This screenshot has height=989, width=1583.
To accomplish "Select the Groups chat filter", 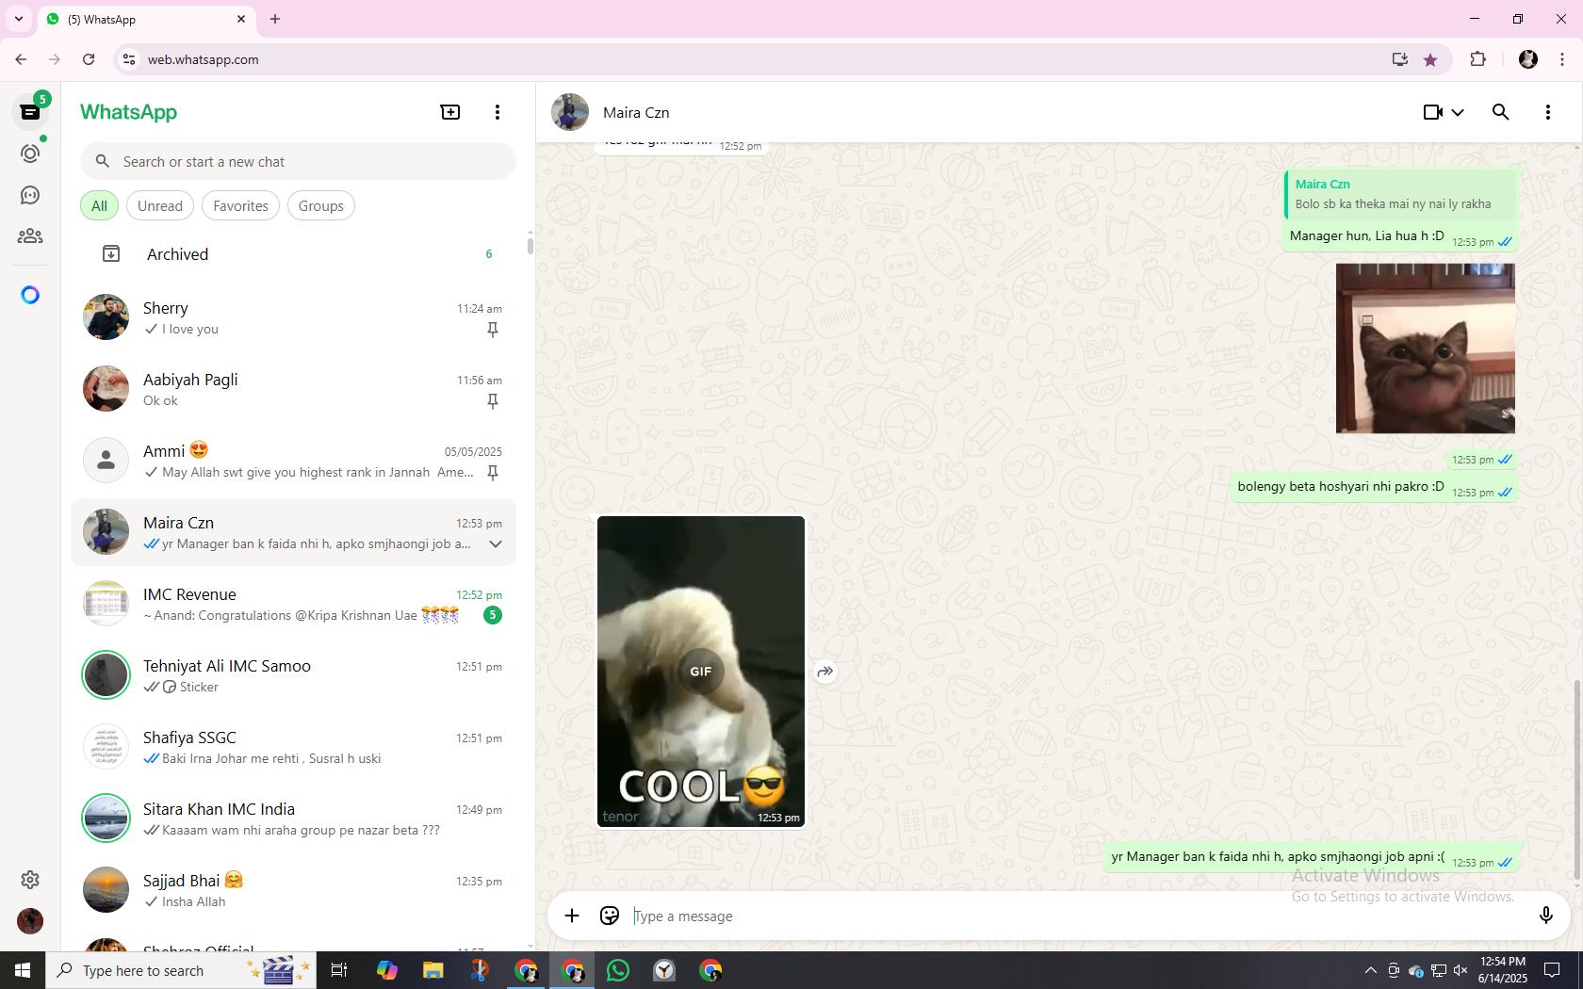I will click(x=320, y=205).
